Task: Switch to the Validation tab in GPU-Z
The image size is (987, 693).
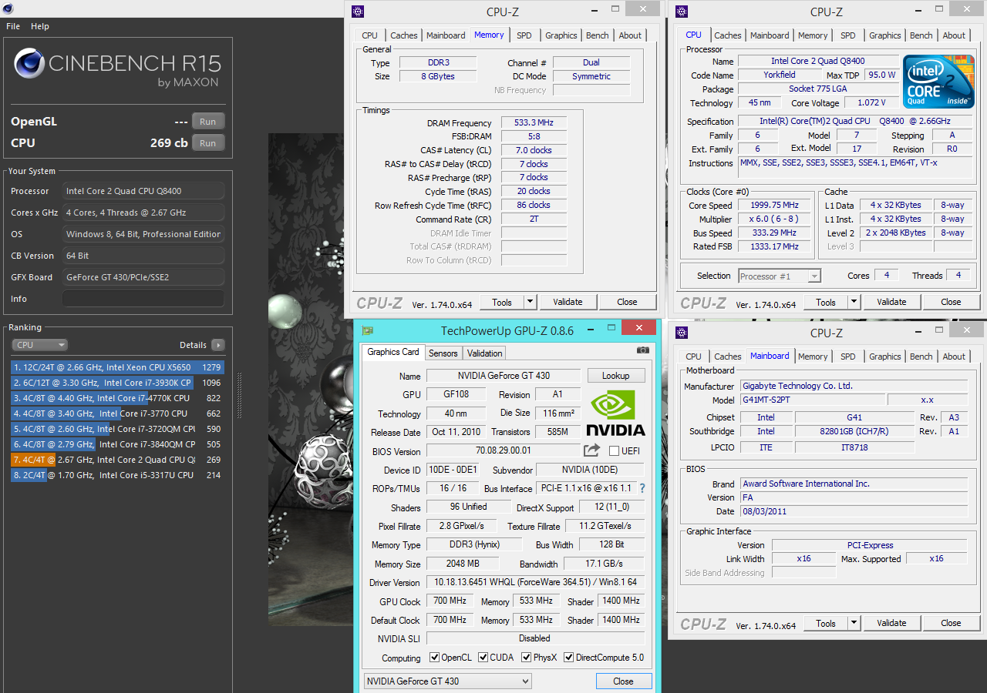Action: (x=485, y=353)
